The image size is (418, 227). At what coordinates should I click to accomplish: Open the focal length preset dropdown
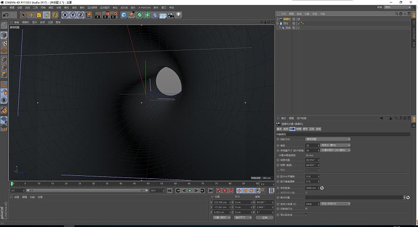pos(334,145)
